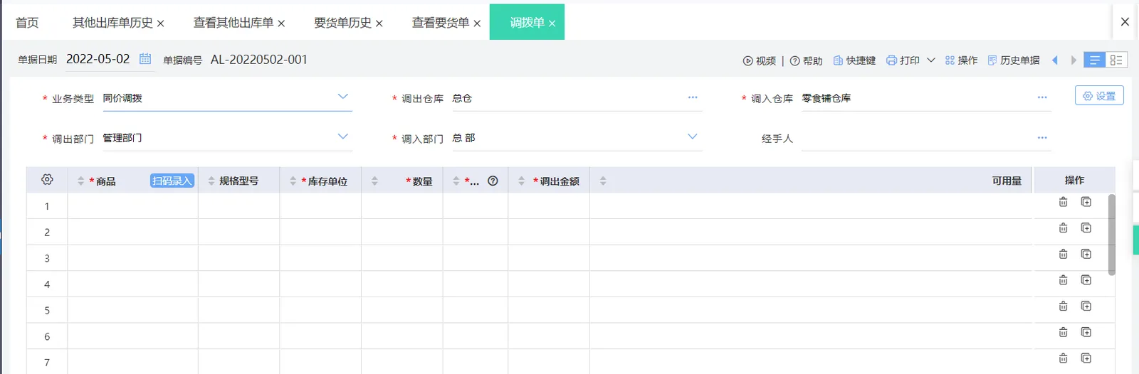Delete row 6
This screenshot has height=374, width=1139.
[1063, 332]
